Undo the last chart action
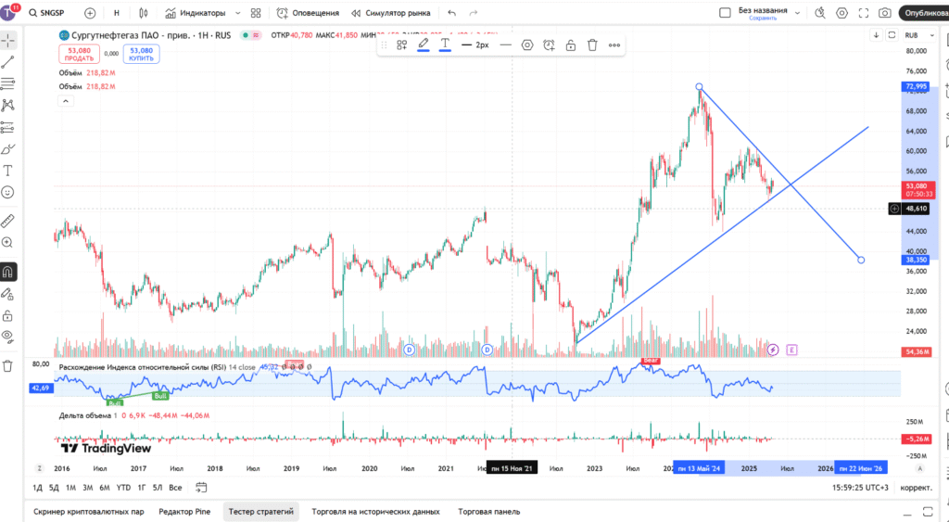This screenshot has width=949, height=522. point(451,13)
